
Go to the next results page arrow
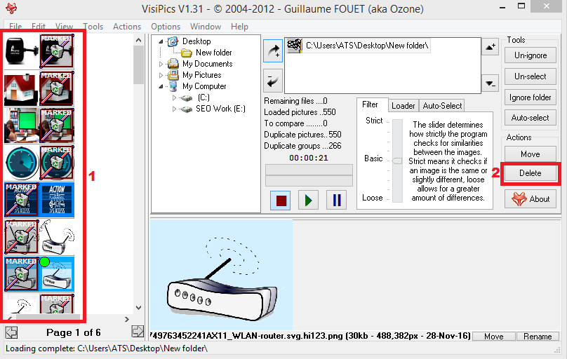138,332
